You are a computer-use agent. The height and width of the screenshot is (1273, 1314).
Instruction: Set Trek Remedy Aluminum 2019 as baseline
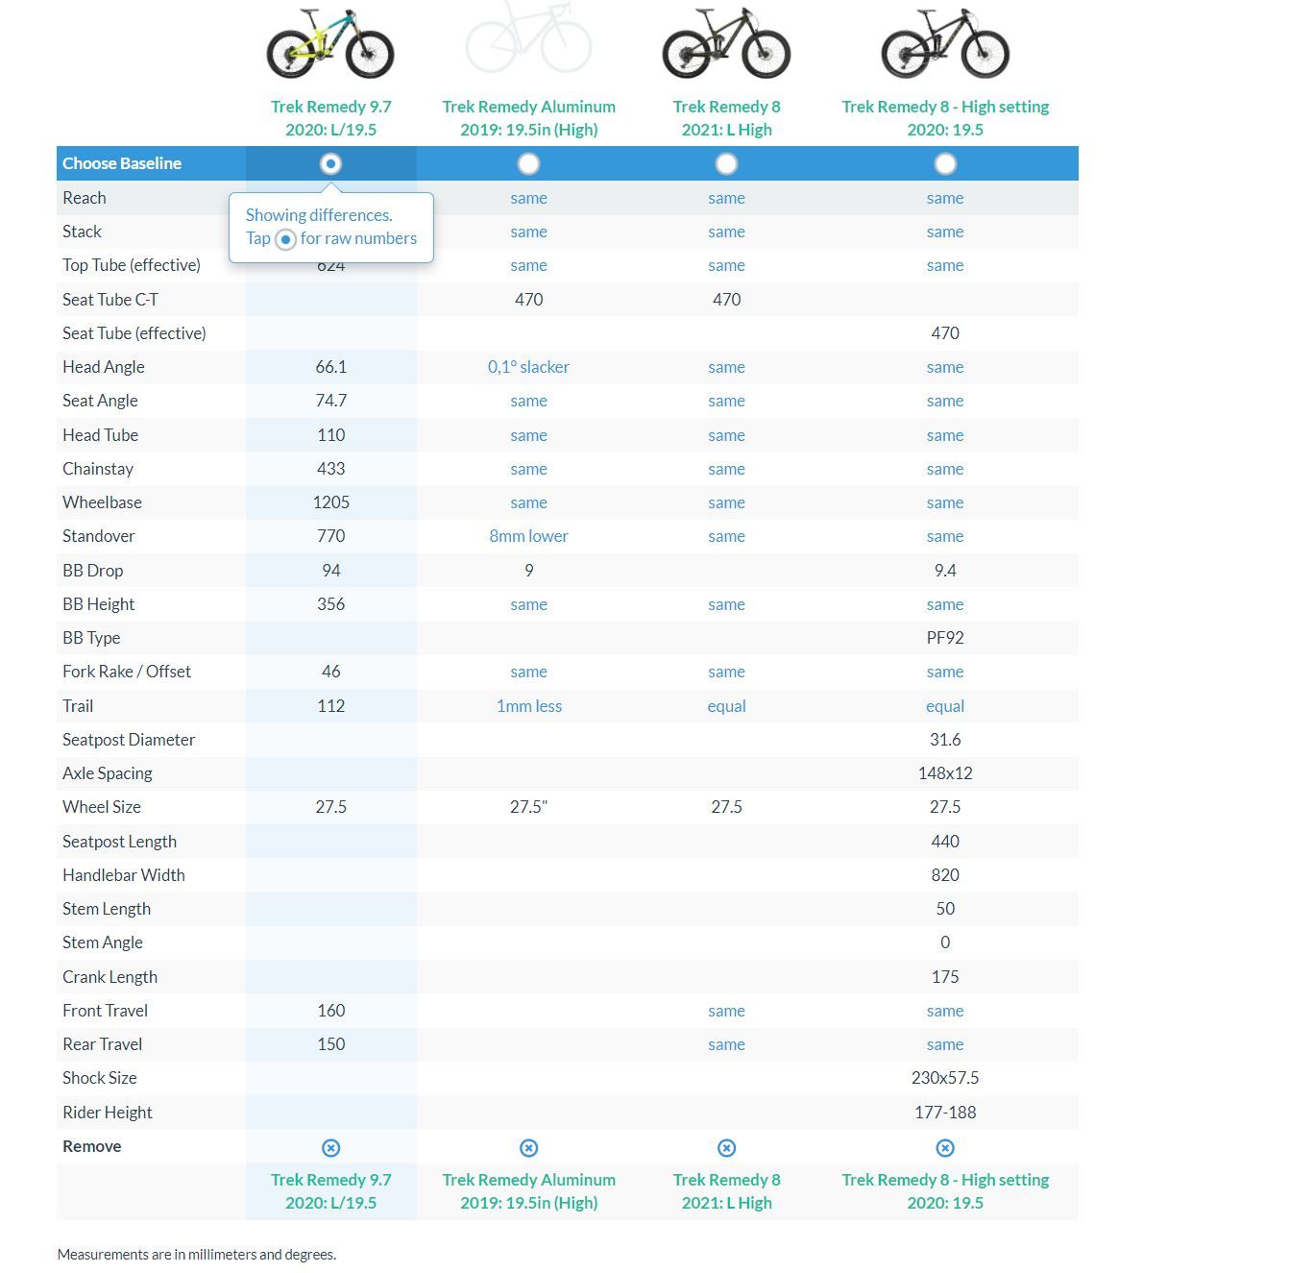(x=528, y=163)
